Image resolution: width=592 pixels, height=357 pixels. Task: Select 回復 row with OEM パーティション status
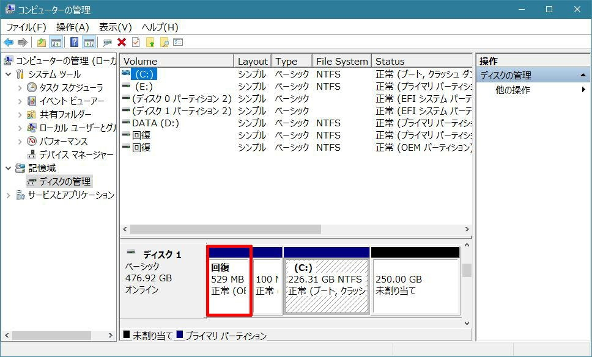coord(297,147)
